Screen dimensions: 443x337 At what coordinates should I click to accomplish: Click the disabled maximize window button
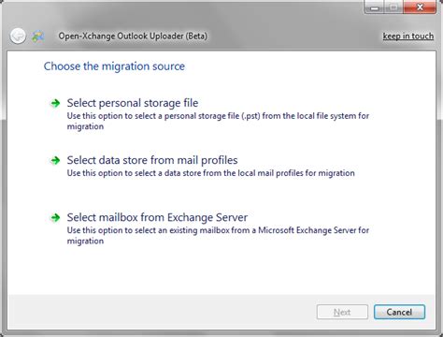(393, 7)
